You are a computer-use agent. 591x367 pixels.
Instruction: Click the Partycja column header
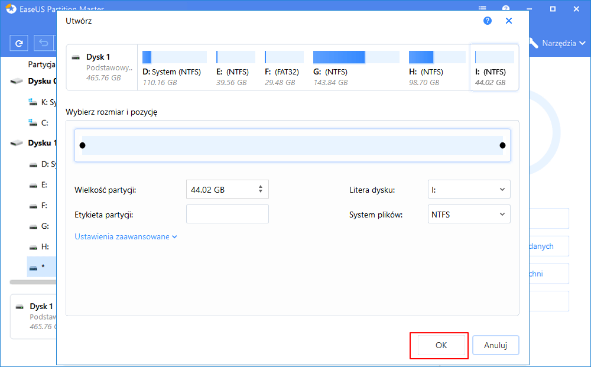coord(42,64)
